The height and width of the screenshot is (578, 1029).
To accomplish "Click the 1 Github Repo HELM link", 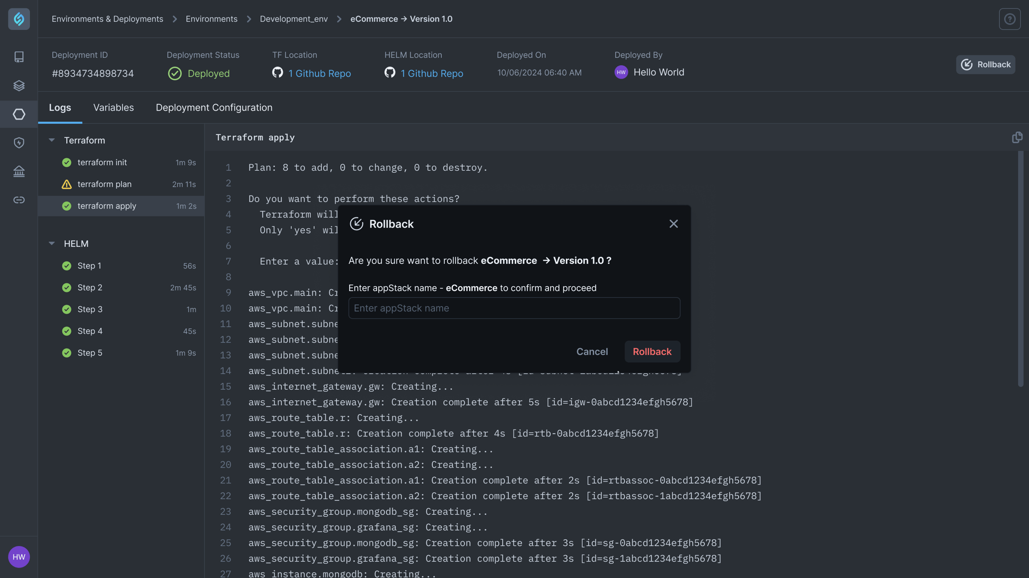I will [x=432, y=73].
